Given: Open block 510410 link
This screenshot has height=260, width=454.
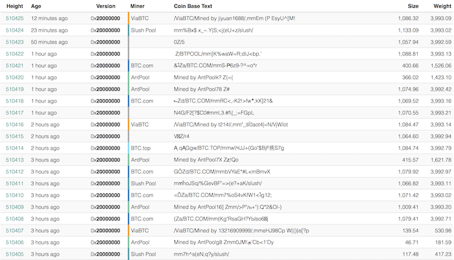Looking at the screenshot, I should (14, 195).
